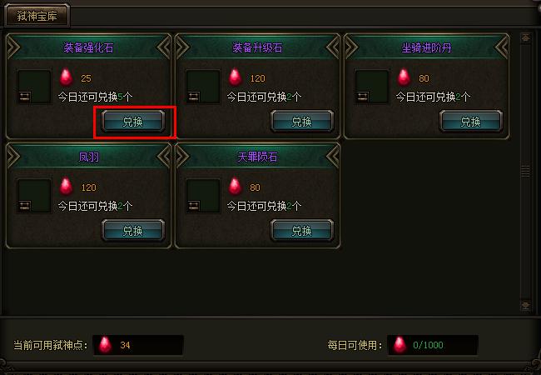The width and height of the screenshot is (541, 375).
Task: Click the 装备强化石 item slot icon
Action: pos(34,87)
